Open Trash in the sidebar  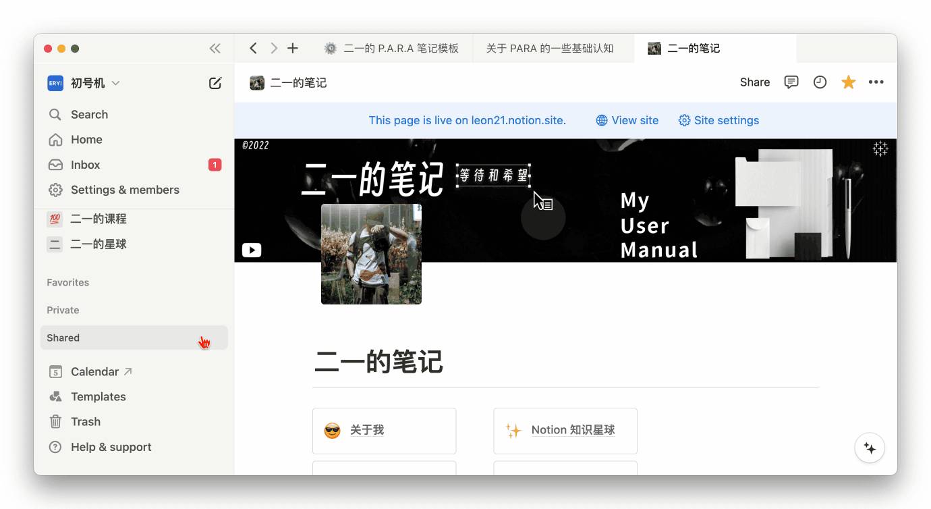click(134, 422)
